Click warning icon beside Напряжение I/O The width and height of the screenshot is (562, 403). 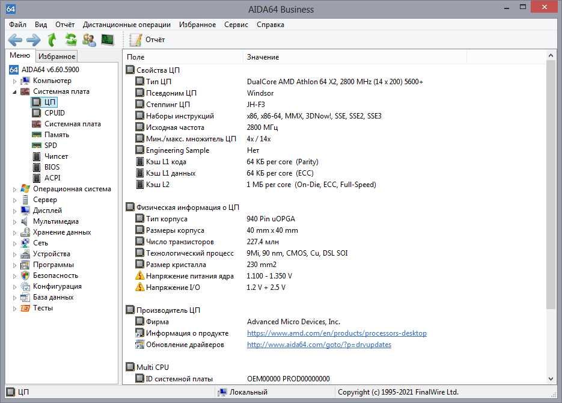coord(139,287)
